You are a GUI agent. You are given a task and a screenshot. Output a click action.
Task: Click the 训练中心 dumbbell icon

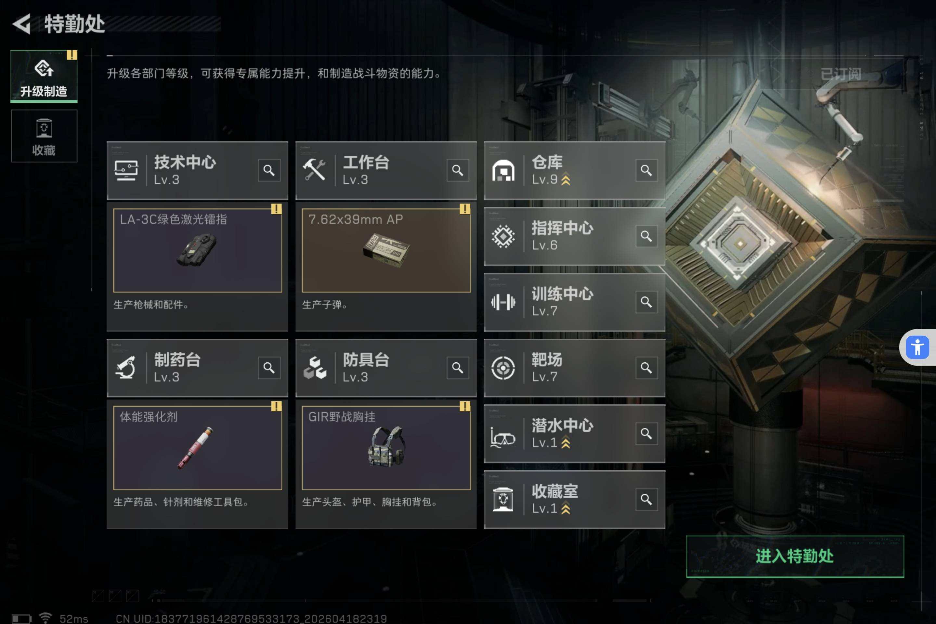(x=503, y=303)
